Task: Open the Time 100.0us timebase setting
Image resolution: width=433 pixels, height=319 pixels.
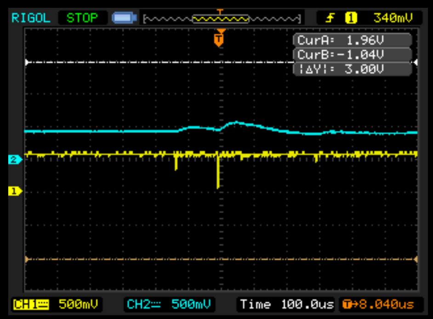Action: click(x=286, y=304)
